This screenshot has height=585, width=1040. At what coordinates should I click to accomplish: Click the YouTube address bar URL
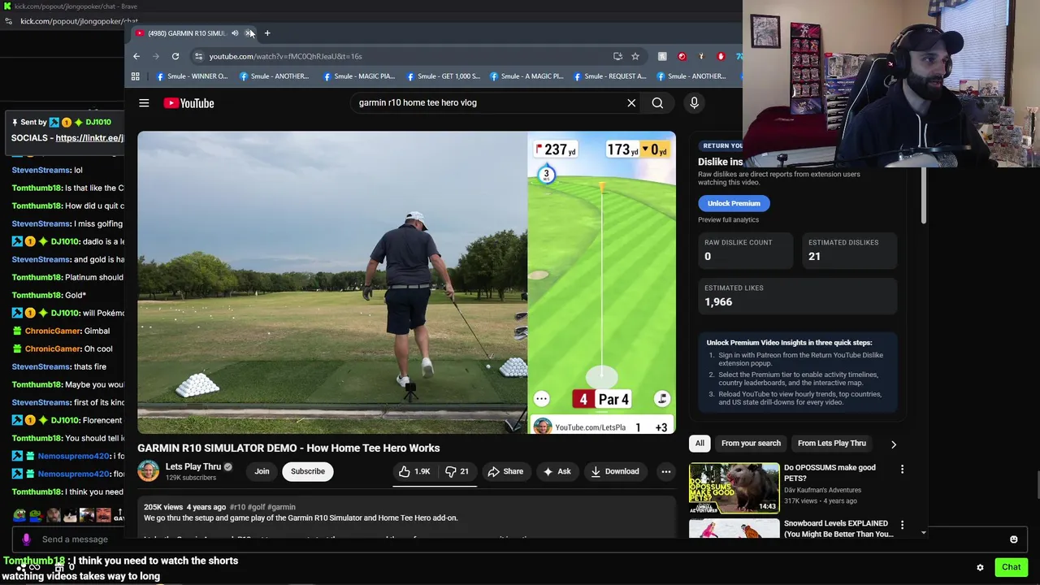(285, 57)
